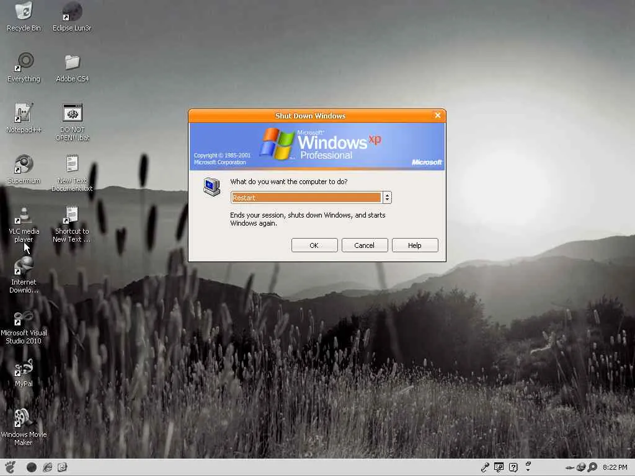Select New Text Document.txt on desktop
635x476 pixels.
72,174
